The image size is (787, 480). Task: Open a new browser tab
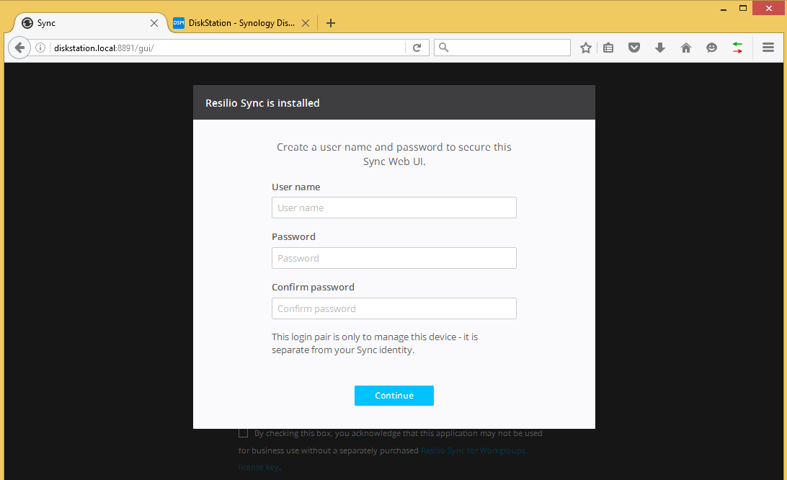(330, 23)
